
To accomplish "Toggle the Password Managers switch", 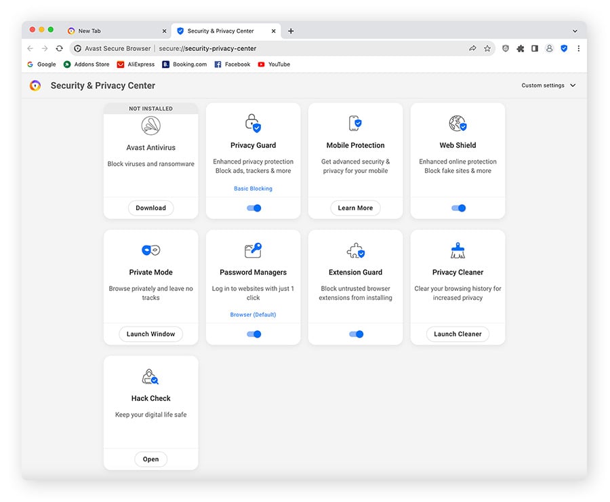I will [x=253, y=334].
